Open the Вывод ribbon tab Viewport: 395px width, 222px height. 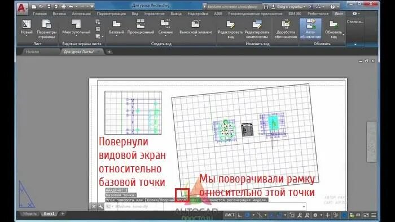[176, 14]
